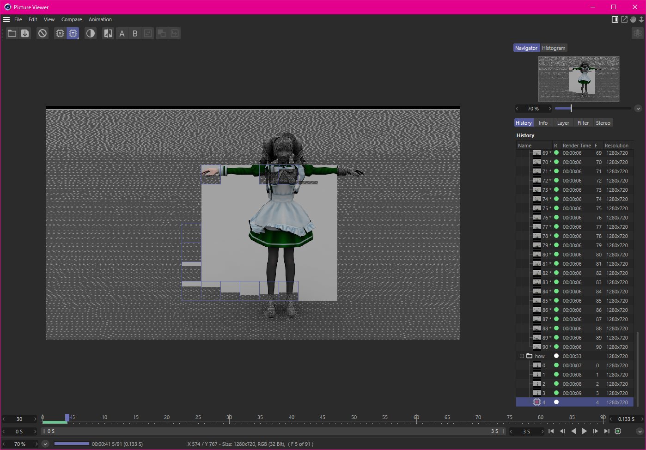Viewport: 646px width, 450px height.
Task: Set current image as A
Action: coord(122,33)
